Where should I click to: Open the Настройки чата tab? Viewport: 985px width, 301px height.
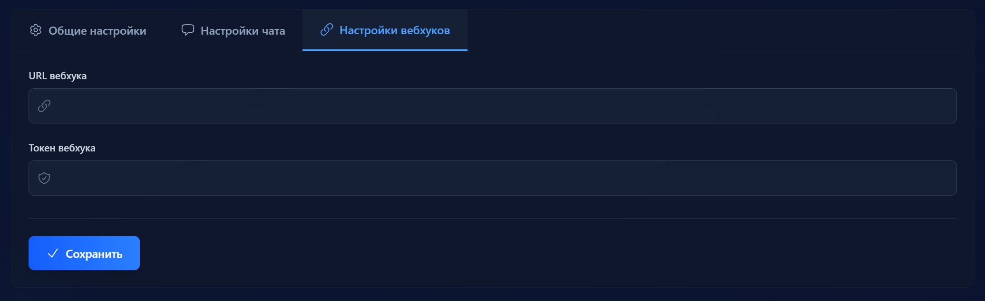tap(243, 31)
